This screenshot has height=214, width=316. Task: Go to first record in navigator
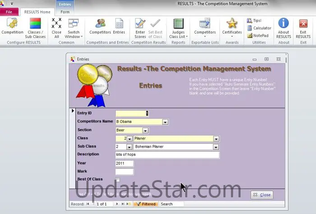(x=88, y=204)
